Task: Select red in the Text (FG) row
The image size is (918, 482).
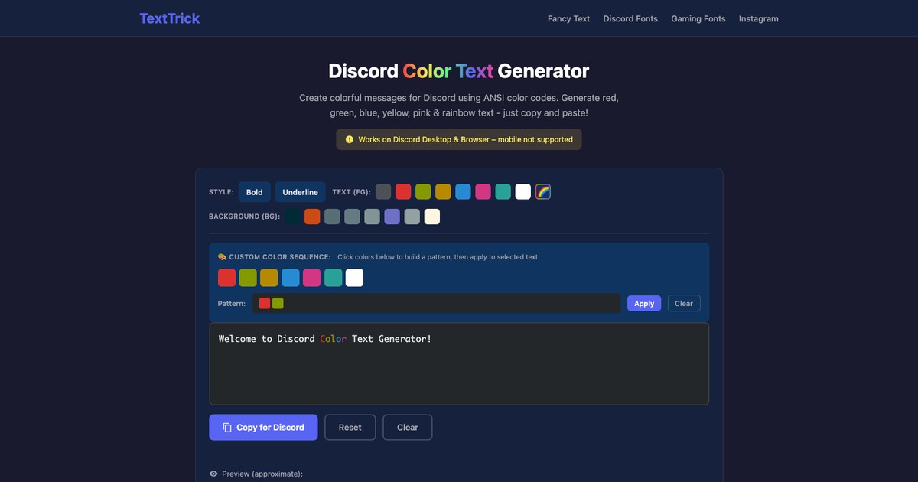Action: pos(403,192)
